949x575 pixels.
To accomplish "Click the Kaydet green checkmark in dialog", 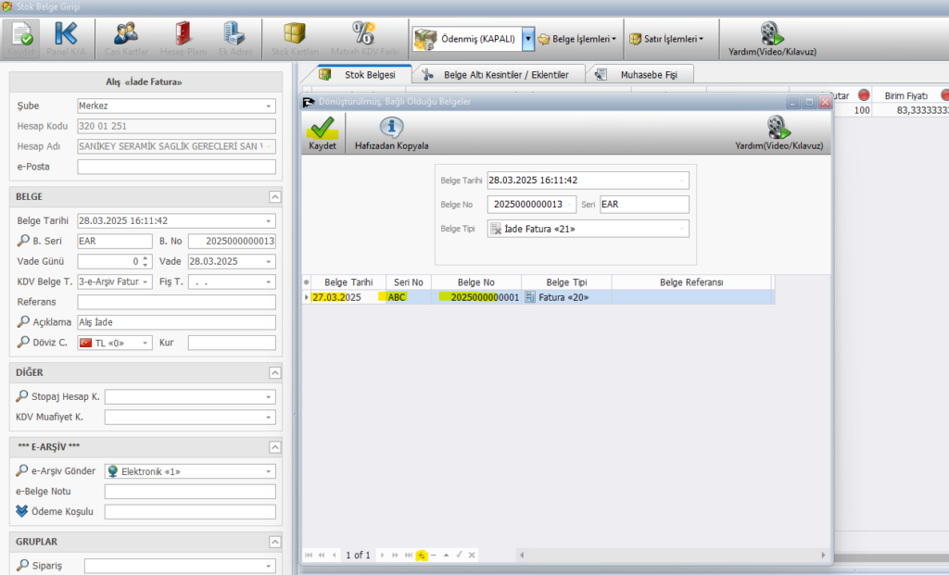I will [322, 128].
